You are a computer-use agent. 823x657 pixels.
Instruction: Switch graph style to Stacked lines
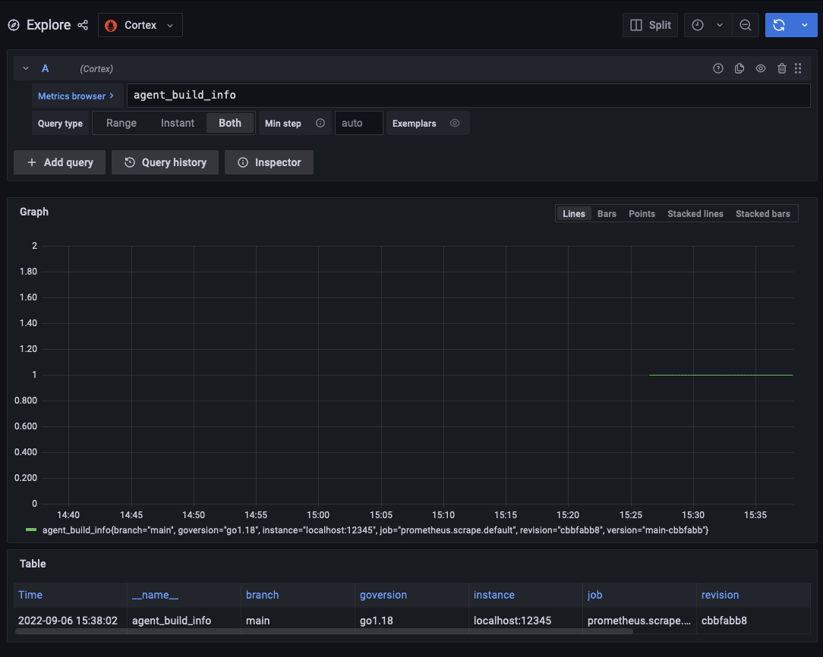click(695, 213)
